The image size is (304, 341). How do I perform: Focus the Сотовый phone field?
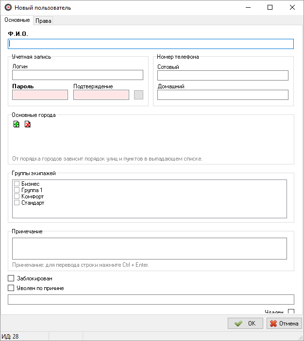pyautogui.click(x=223, y=75)
